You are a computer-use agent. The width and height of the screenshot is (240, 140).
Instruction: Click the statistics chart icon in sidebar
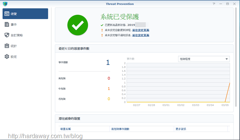(x=7, y=46)
